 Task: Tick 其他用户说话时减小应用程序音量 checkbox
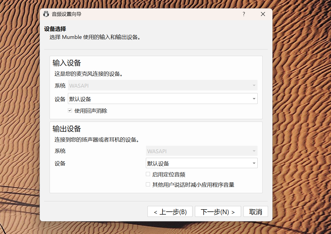pos(148,184)
